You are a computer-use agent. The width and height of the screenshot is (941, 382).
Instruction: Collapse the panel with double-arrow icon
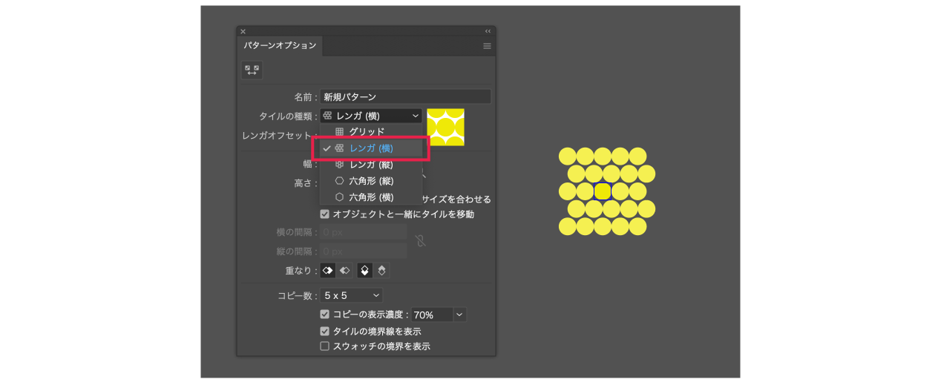(x=488, y=31)
